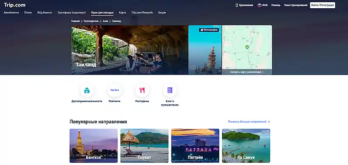
Task: Go to Акции promotions
Action: [162, 13]
